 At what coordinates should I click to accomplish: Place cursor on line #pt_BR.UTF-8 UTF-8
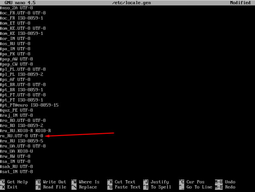tap(23, 85)
